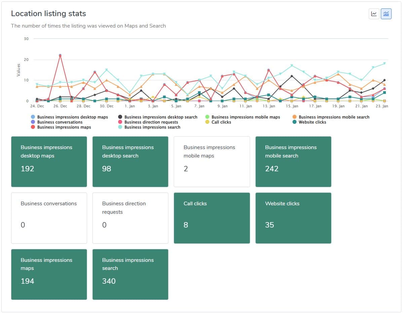Select the Business impressions mobile search card
The width and height of the screenshot is (403, 313).
[x=293, y=162]
